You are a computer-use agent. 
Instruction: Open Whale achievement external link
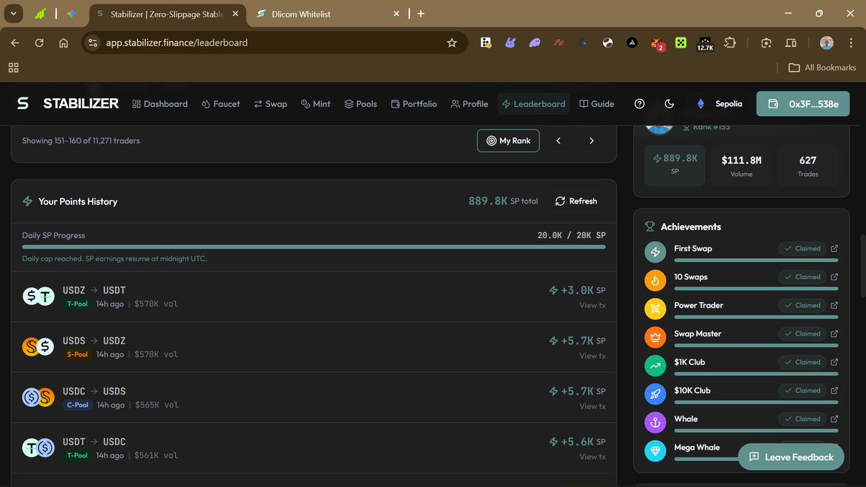pyautogui.click(x=834, y=418)
